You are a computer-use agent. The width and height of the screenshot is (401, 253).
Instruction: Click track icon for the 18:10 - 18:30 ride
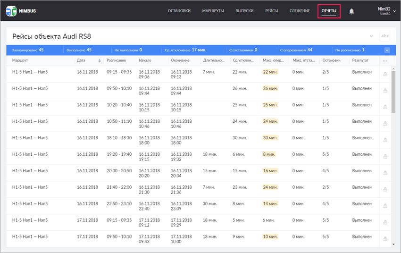(385, 140)
